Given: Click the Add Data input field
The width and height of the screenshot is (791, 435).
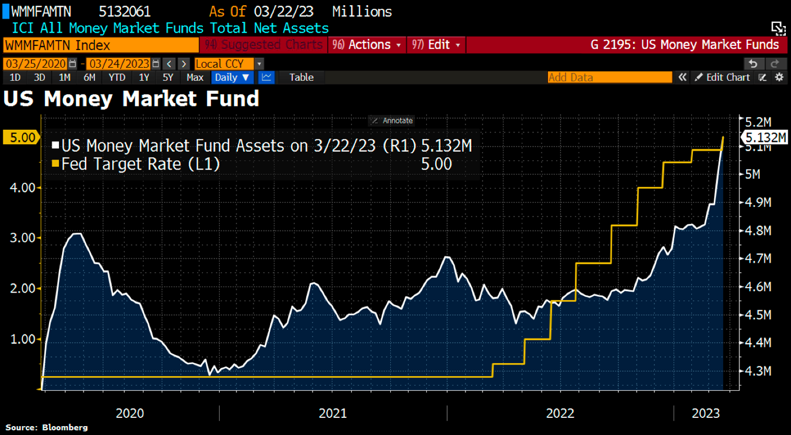Looking at the screenshot, I should point(609,77).
